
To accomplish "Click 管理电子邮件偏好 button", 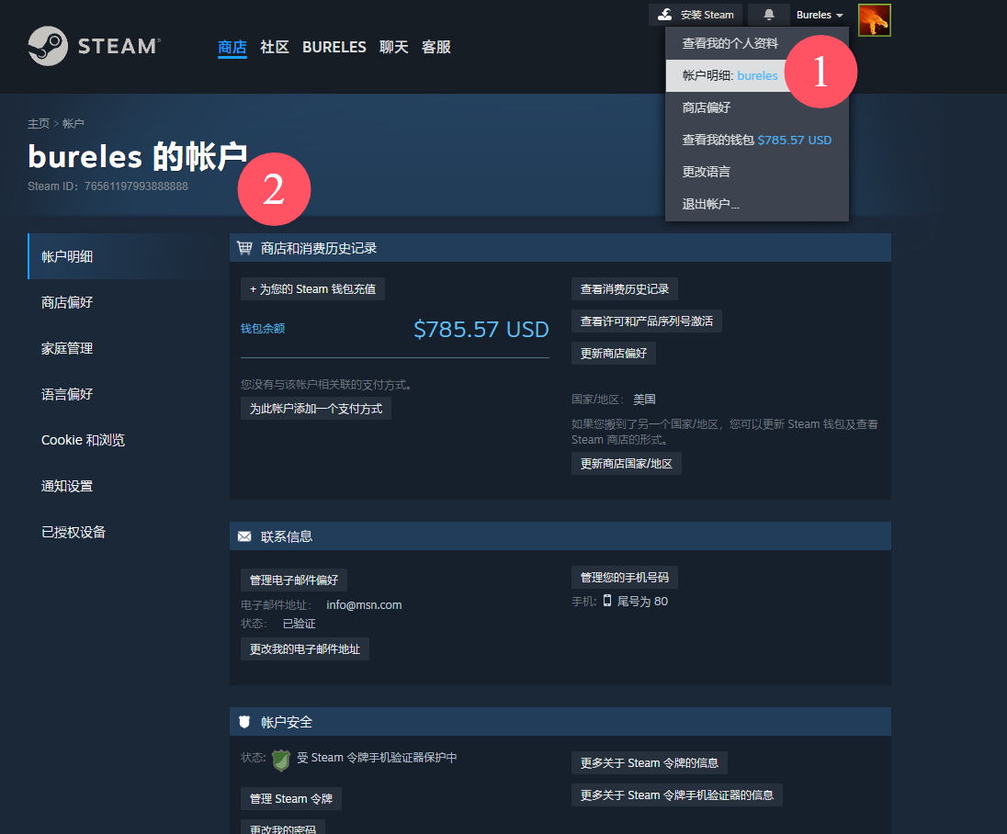I will [x=294, y=580].
